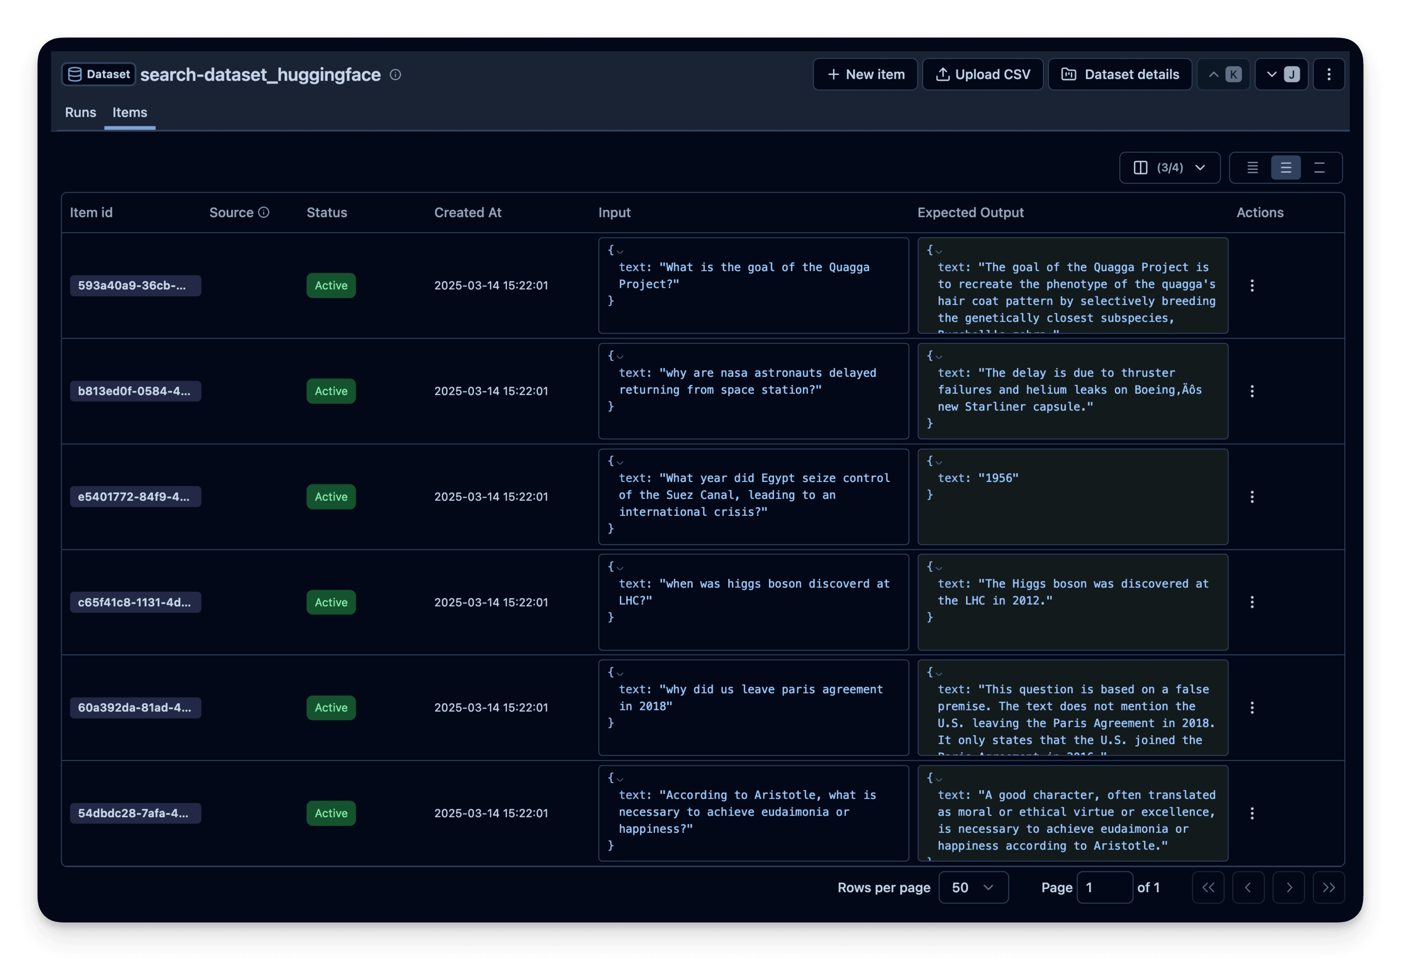This screenshot has width=1401, height=960.
Task: Click the Source column info icon
Action: pyautogui.click(x=263, y=212)
